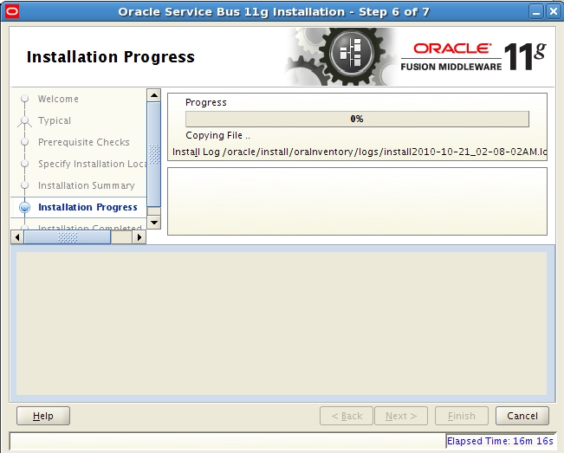Click the Next button

tap(401, 416)
